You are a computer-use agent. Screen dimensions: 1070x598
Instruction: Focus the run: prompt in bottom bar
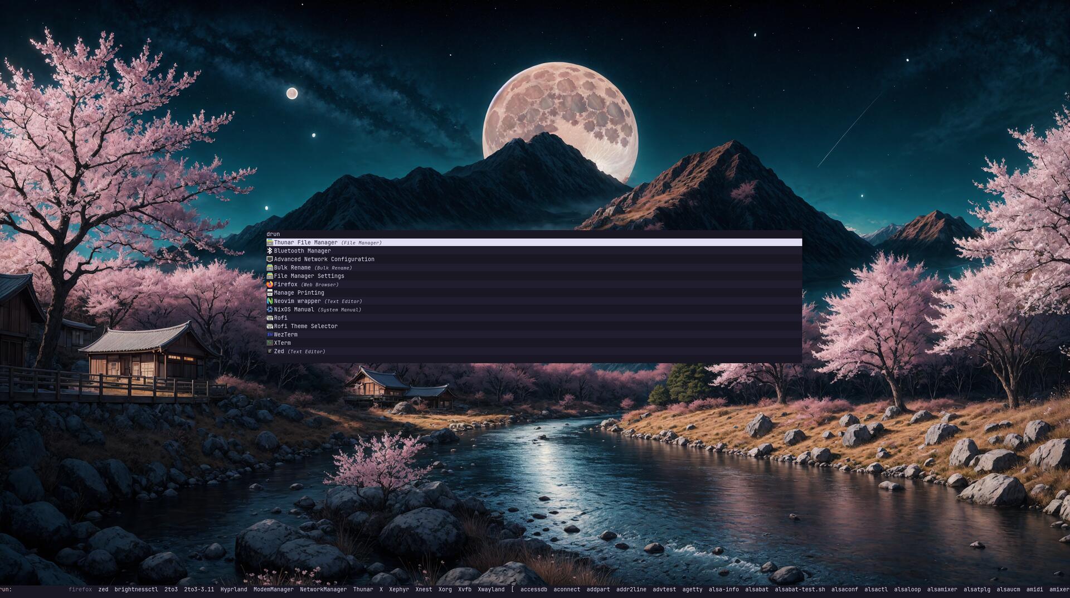point(6,589)
